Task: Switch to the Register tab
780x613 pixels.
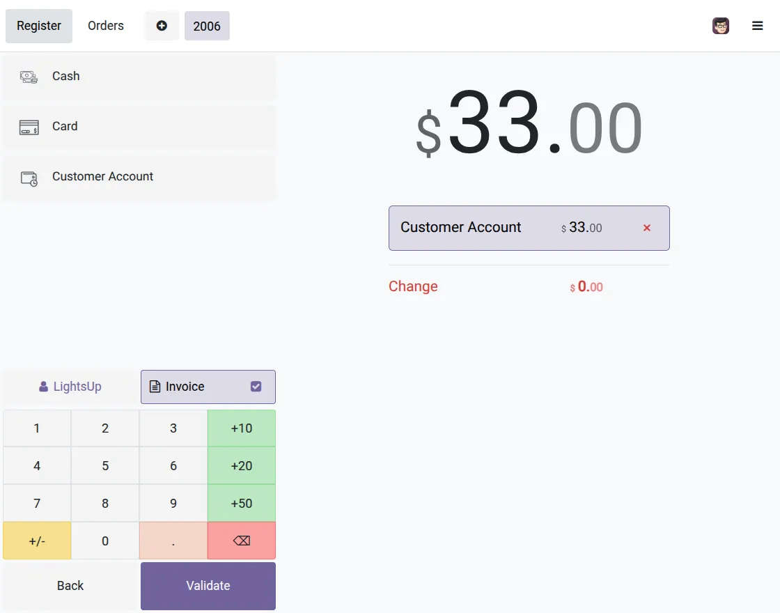Action: [38, 26]
